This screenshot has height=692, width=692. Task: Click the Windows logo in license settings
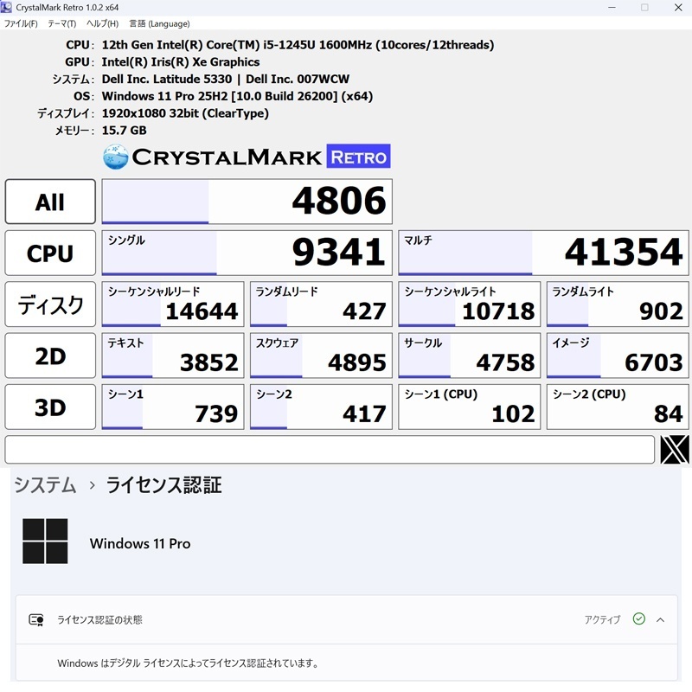coord(45,541)
